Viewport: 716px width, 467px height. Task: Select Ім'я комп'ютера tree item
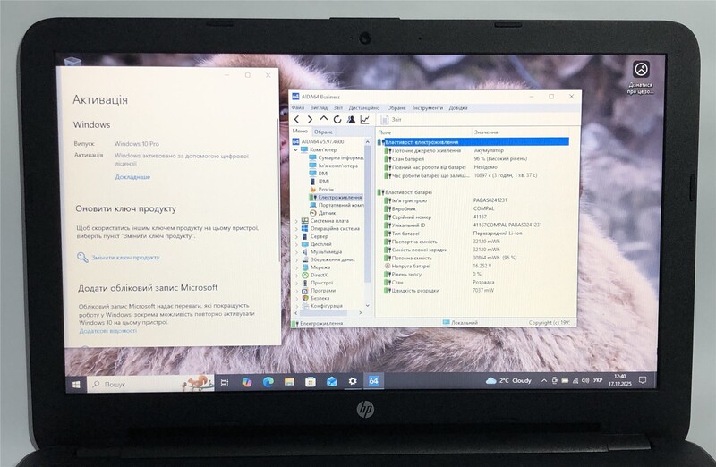(x=333, y=166)
